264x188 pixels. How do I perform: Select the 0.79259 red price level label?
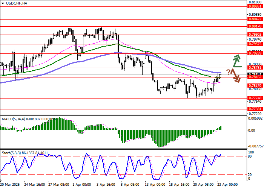click(x=255, y=53)
